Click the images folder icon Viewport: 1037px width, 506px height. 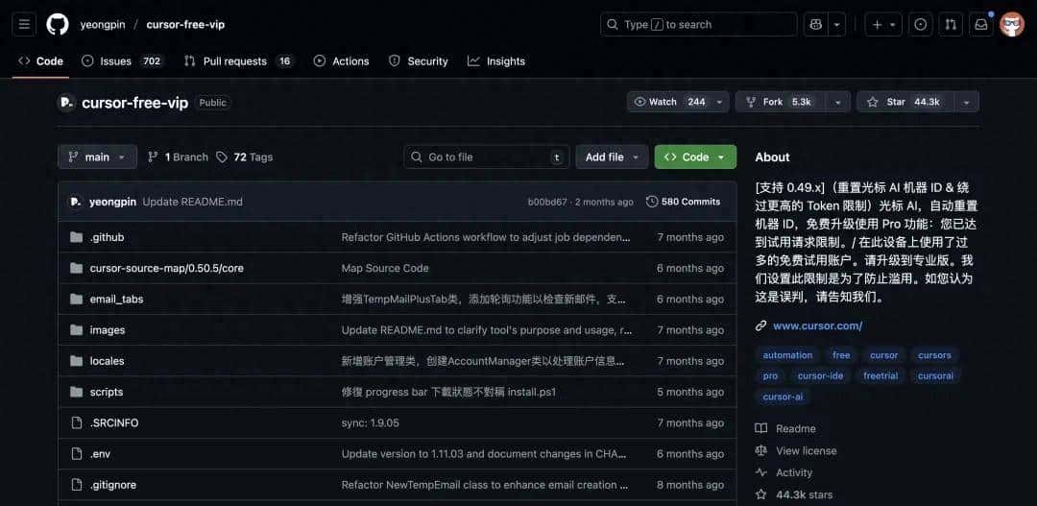click(x=77, y=330)
